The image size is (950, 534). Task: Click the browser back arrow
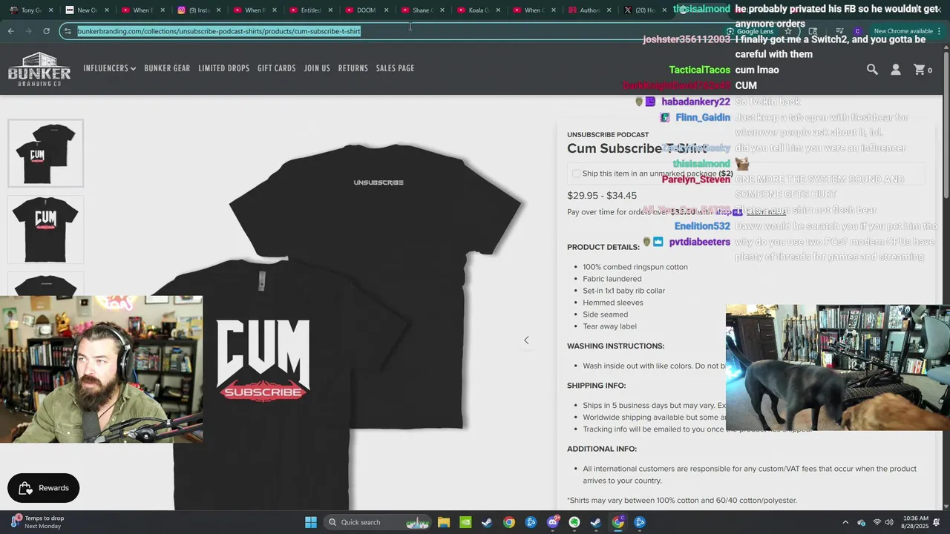pos(11,31)
